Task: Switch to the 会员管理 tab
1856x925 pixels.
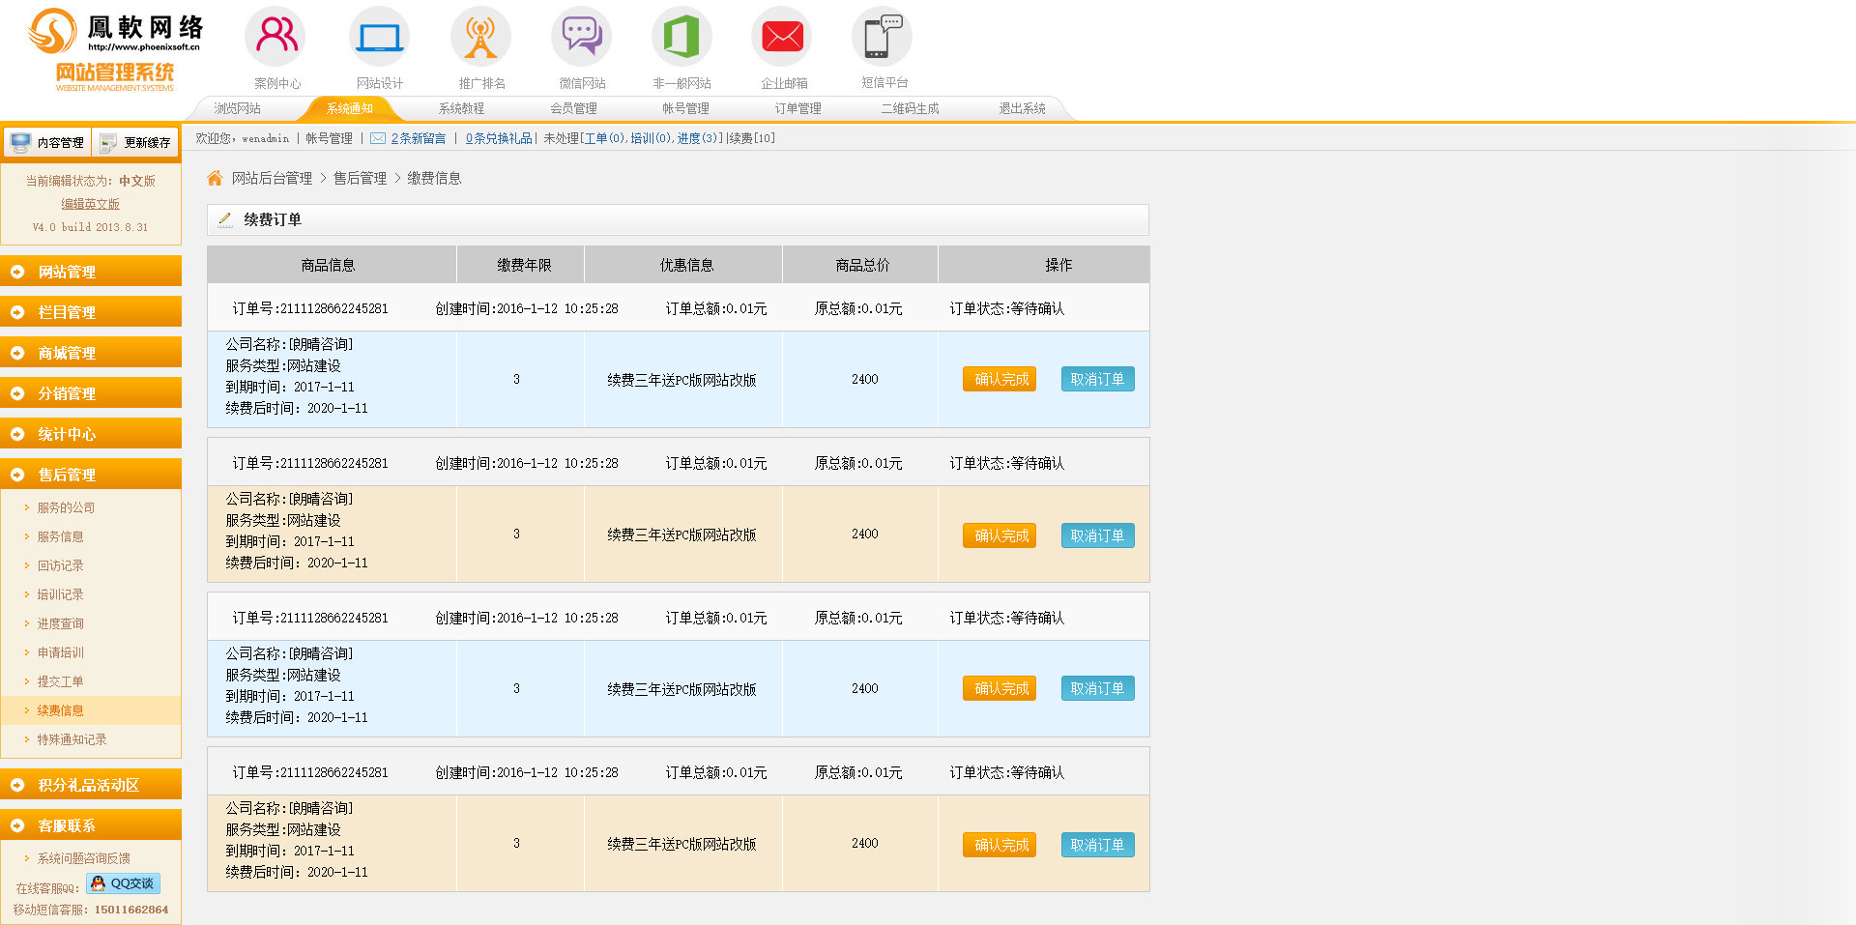Action: pyautogui.click(x=573, y=108)
